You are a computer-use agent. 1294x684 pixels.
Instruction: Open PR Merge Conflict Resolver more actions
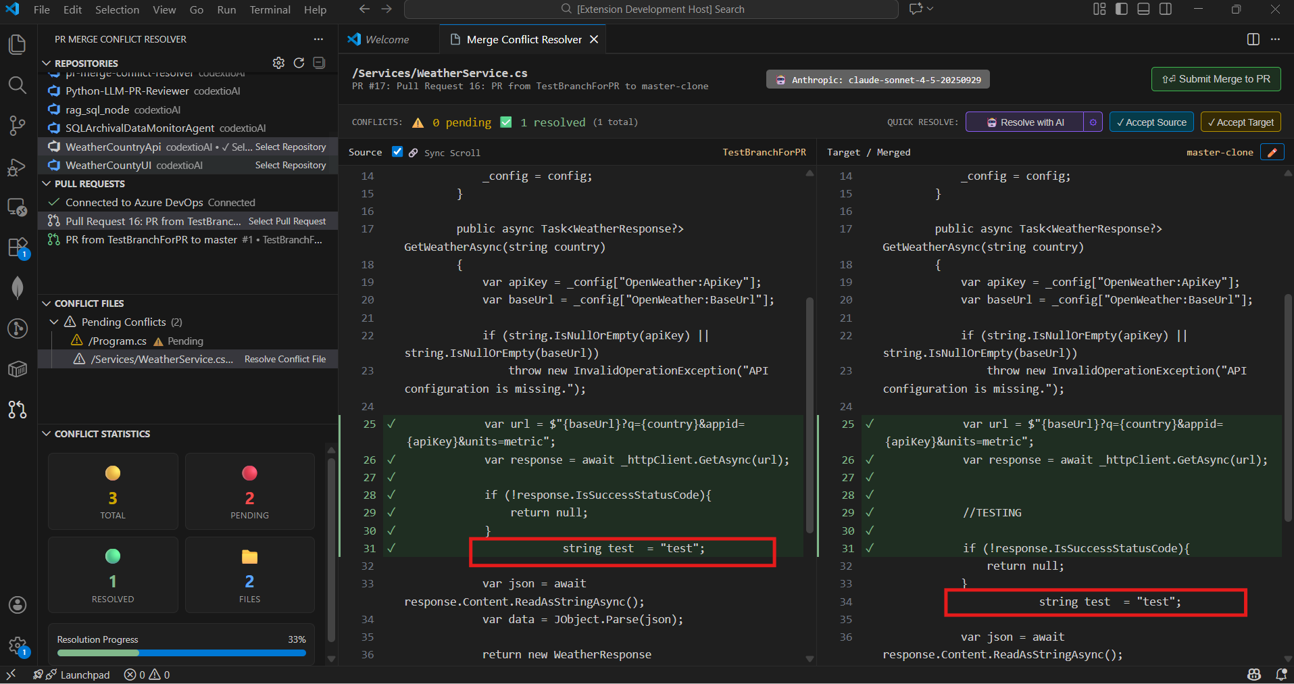pos(318,39)
